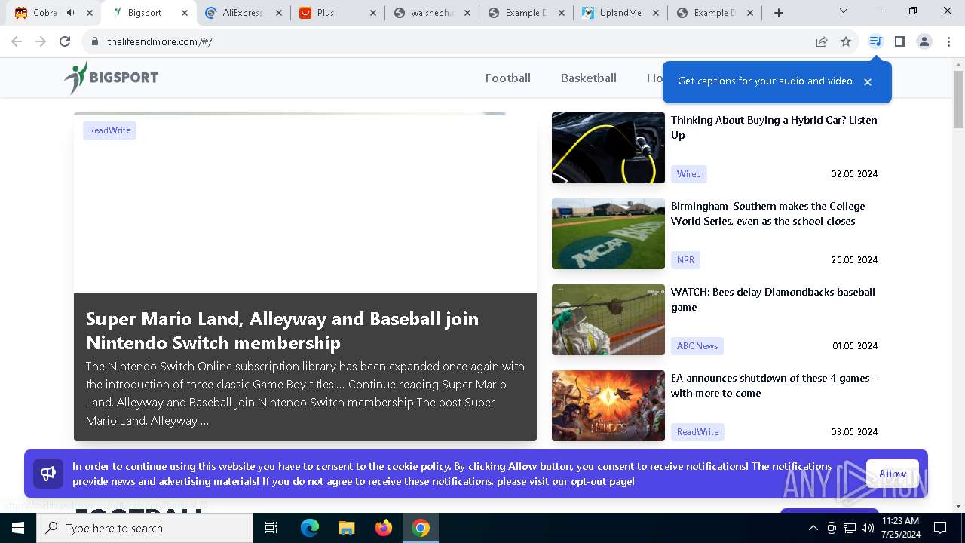Close the UplandMe tab

point(655,13)
